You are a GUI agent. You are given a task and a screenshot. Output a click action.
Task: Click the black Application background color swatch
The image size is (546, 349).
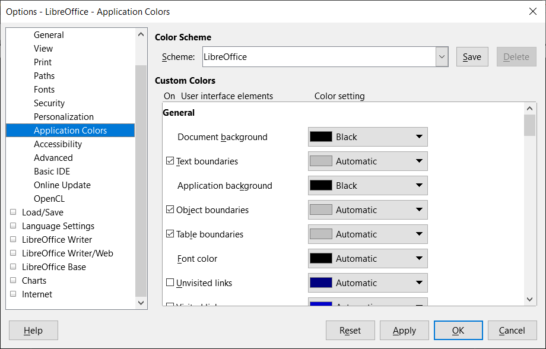(320, 186)
